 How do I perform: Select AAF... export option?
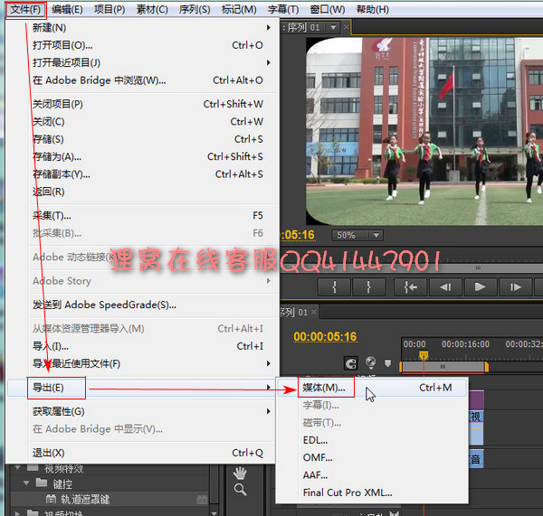point(372,475)
